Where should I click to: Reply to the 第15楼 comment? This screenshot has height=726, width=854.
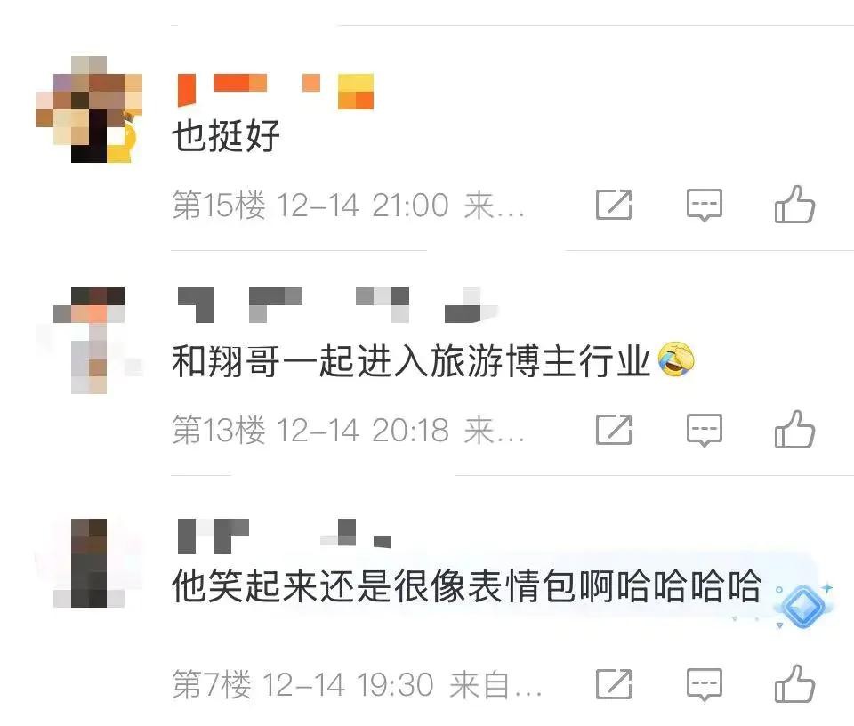pyautogui.click(x=705, y=205)
